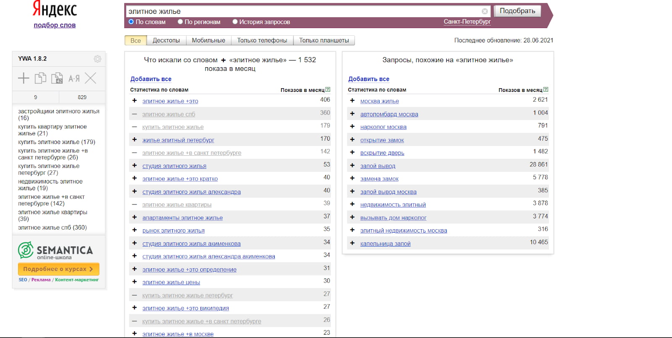Screen dimensions: 672x338
Task: Open YWA settings gear icon
Action: pos(97,59)
